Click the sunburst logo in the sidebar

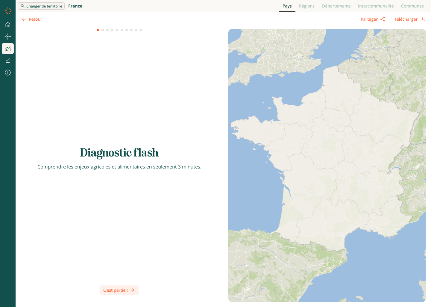pos(8,11)
